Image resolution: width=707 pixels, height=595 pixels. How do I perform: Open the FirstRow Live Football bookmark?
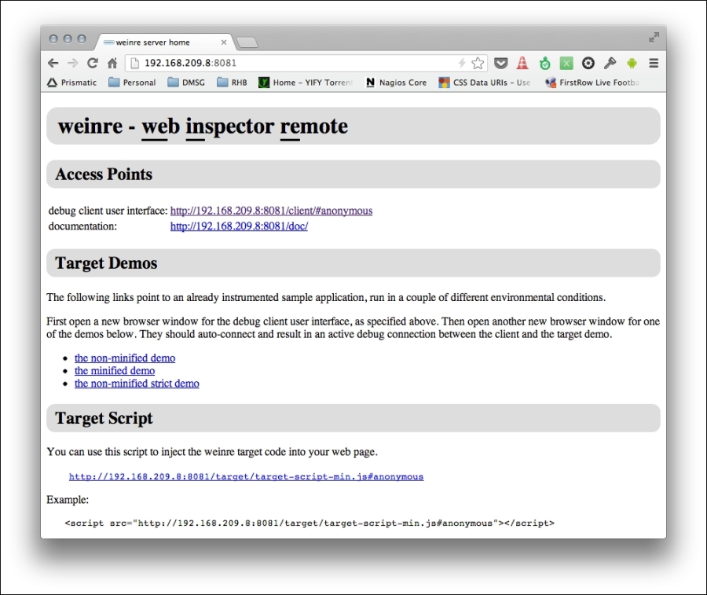coord(592,83)
